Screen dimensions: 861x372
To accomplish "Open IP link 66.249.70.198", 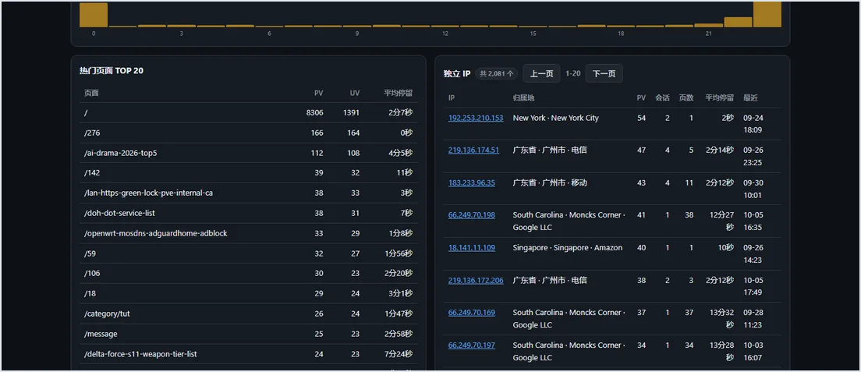I will pyautogui.click(x=472, y=214).
